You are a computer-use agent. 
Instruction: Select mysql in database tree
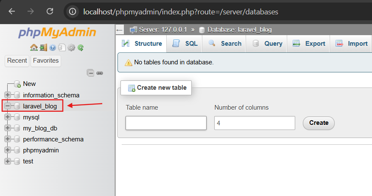(31, 117)
